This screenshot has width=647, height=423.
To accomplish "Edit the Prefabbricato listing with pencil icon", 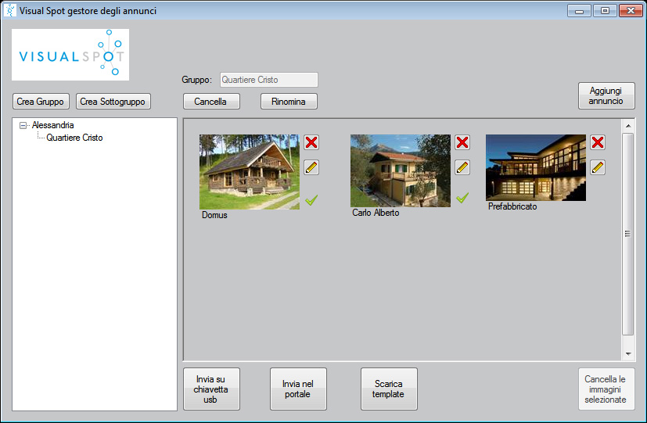I will click(598, 167).
